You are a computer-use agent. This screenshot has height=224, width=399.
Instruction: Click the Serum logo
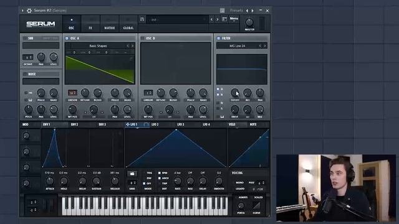click(41, 24)
